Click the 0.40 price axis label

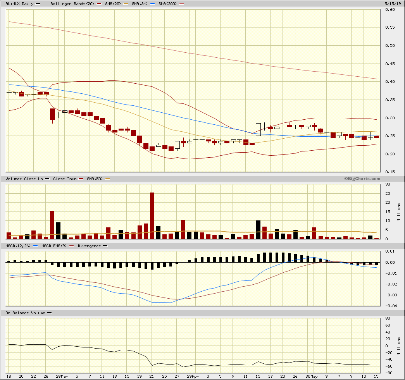[390, 82]
